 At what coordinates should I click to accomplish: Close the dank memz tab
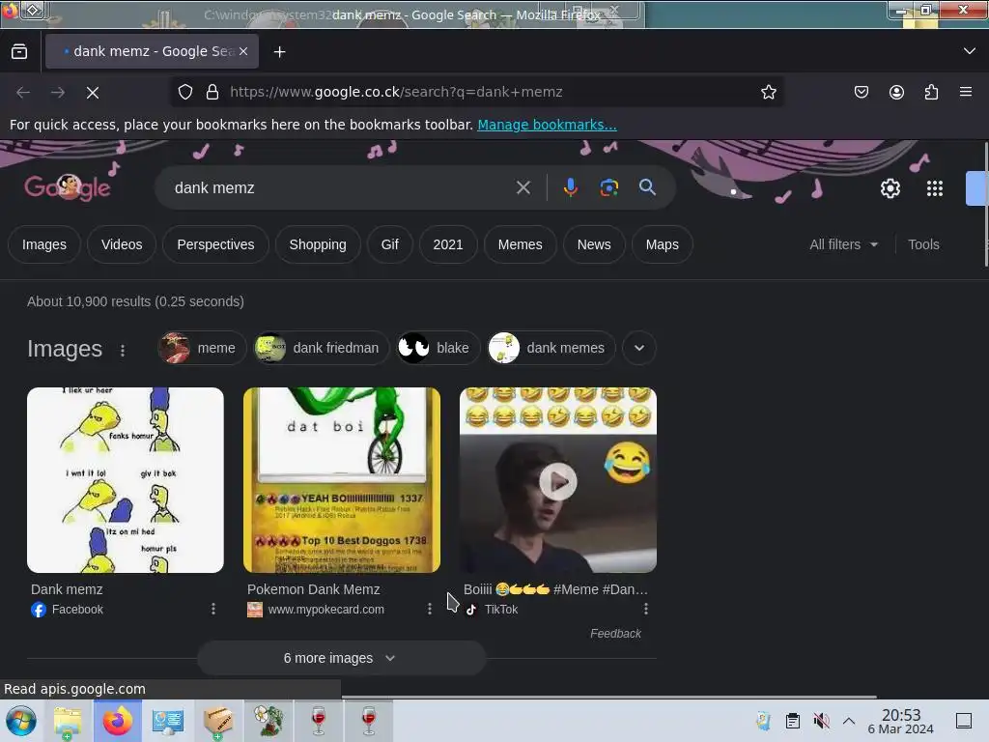click(x=243, y=51)
